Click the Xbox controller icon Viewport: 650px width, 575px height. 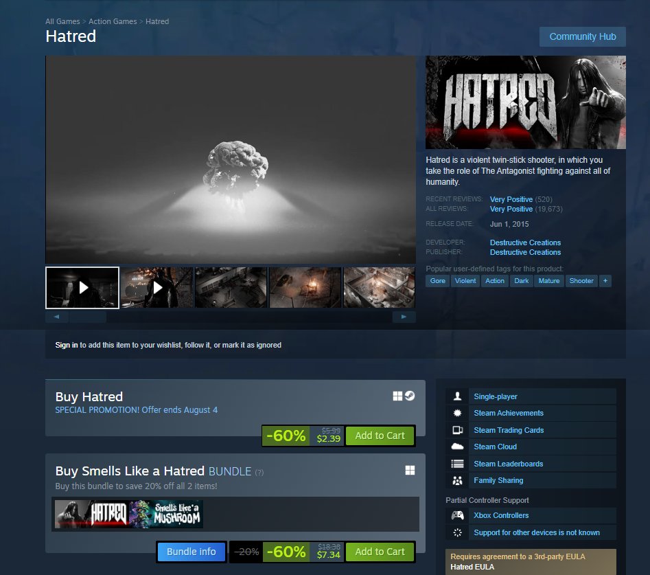(457, 515)
